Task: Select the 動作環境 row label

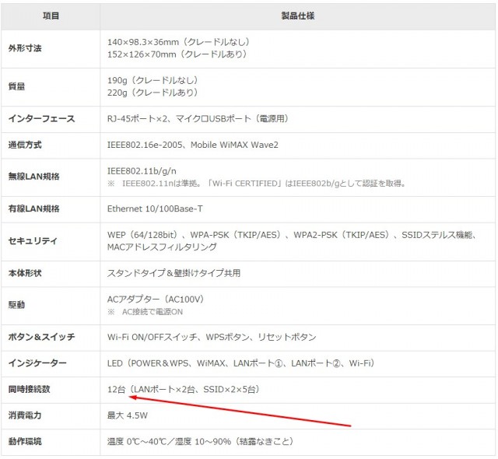Action: tap(25, 441)
